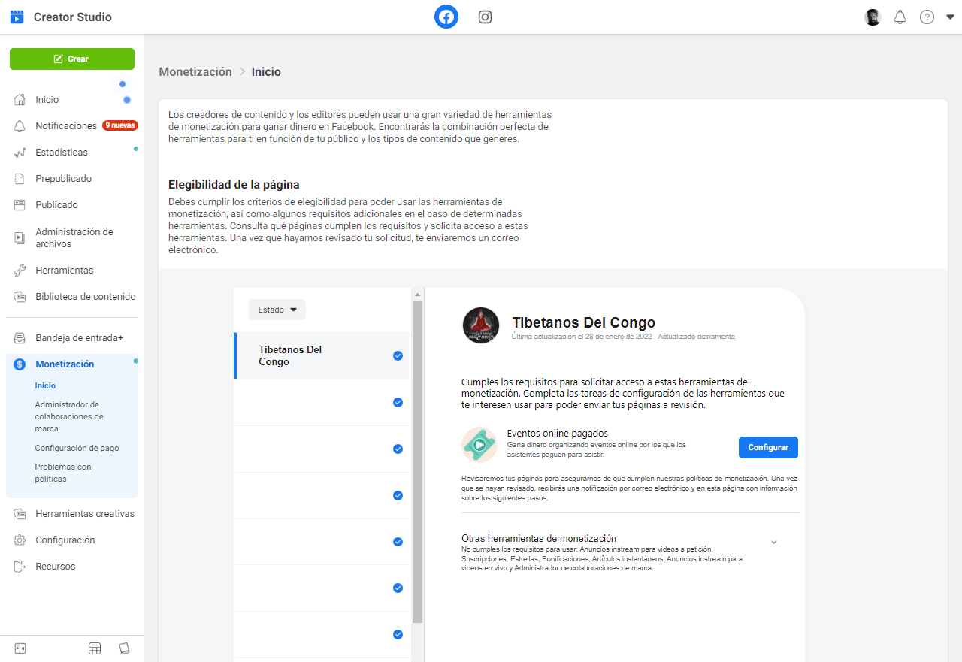This screenshot has height=662, width=962.
Task: Open the Configuración gear icon
Action: (20, 540)
